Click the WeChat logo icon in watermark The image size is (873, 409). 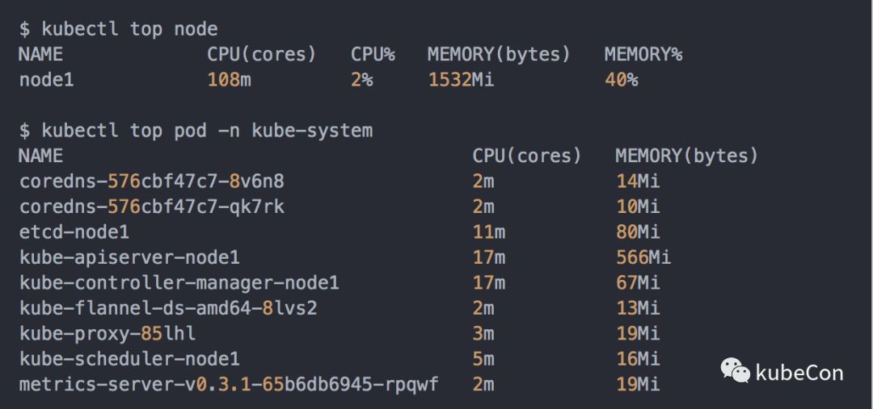click(x=735, y=370)
